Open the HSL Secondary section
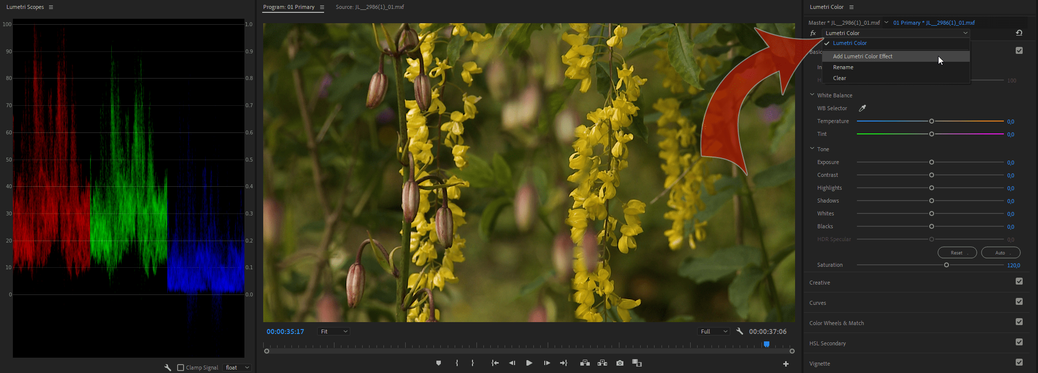The height and width of the screenshot is (373, 1038). [828, 343]
